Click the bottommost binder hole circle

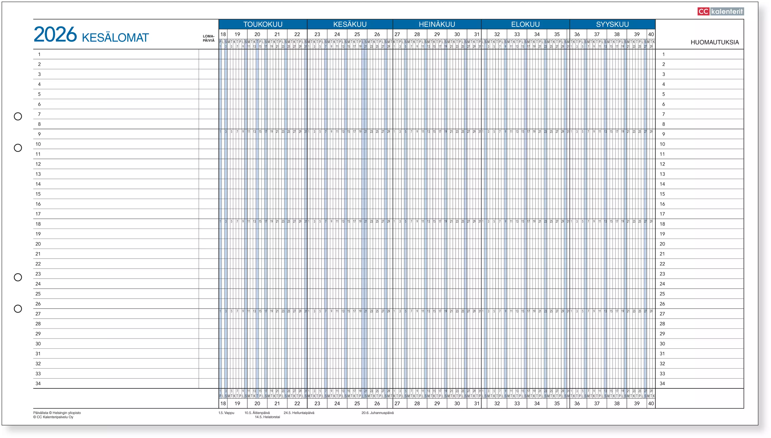click(18, 309)
